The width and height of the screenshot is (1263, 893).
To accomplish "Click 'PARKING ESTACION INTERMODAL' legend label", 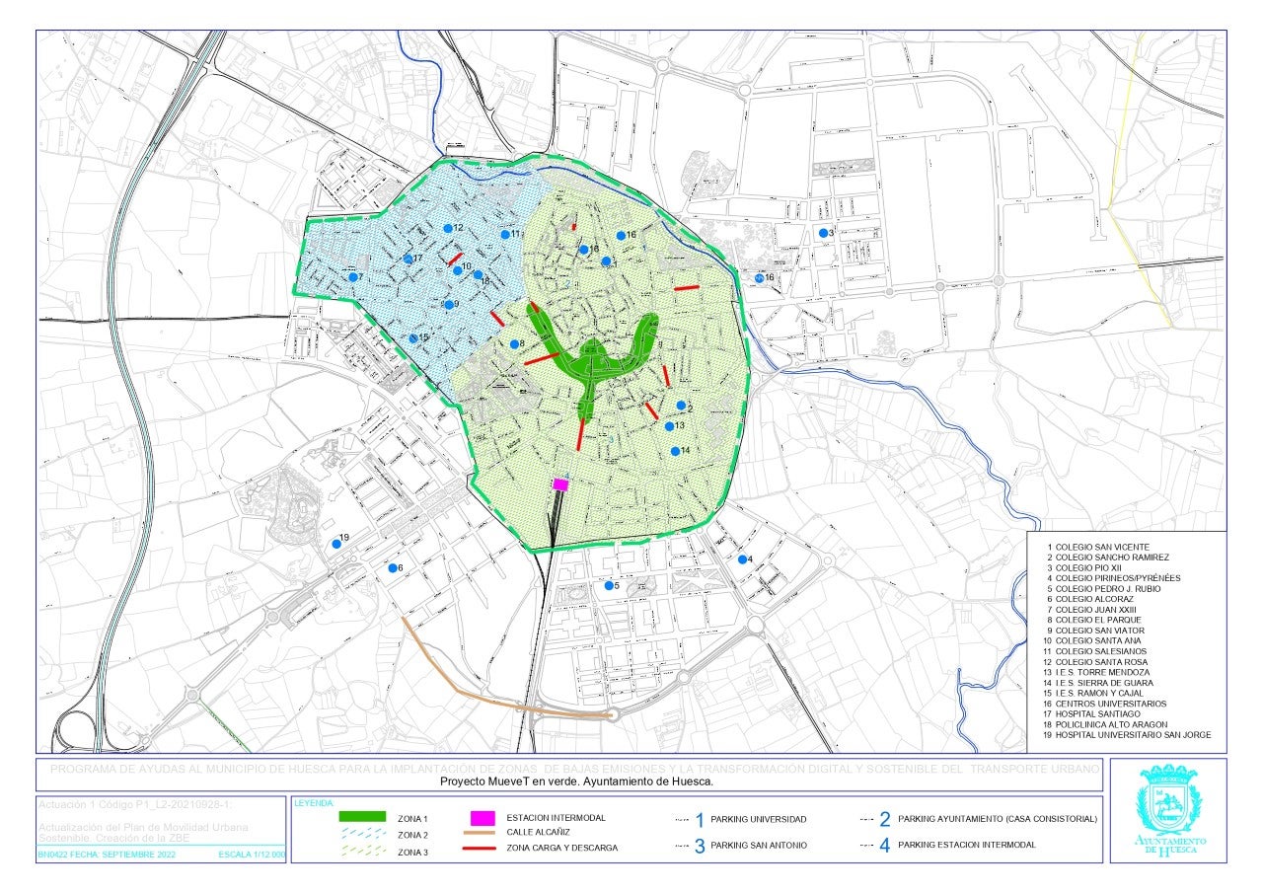I will pyautogui.click(x=967, y=846).
